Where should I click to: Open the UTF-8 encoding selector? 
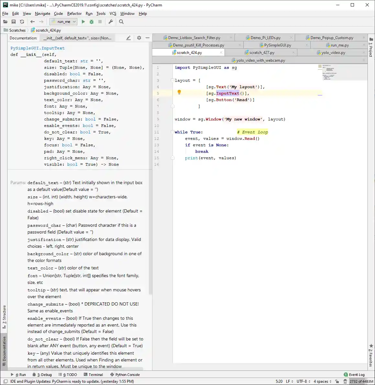303,381
